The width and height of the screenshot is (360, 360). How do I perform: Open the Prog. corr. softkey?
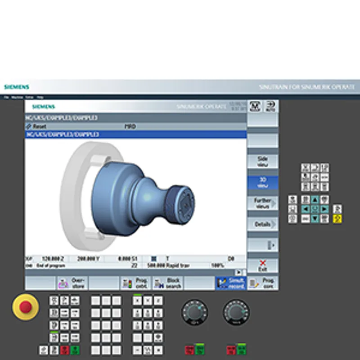pos(263,283)
